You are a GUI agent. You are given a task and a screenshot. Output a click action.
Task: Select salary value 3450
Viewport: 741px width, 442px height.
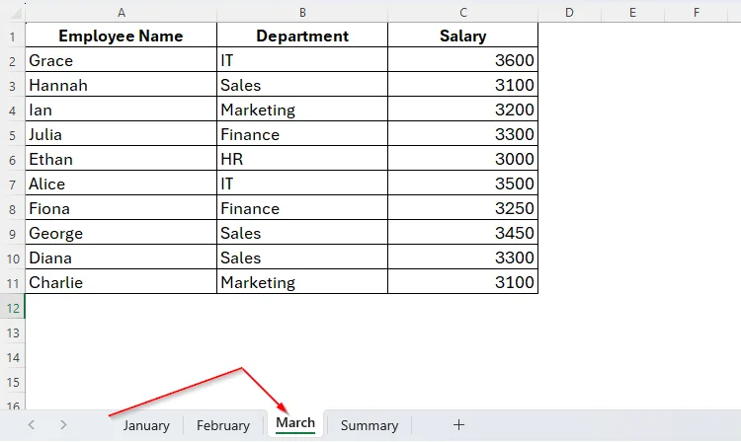pyautogui.click(x=463, y=233)
